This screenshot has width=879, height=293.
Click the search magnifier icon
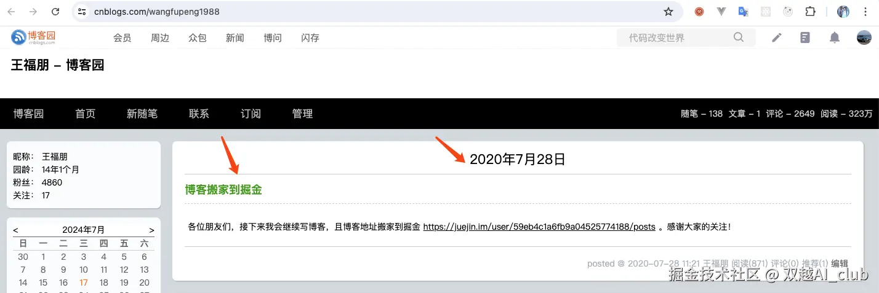coord(739,37)
